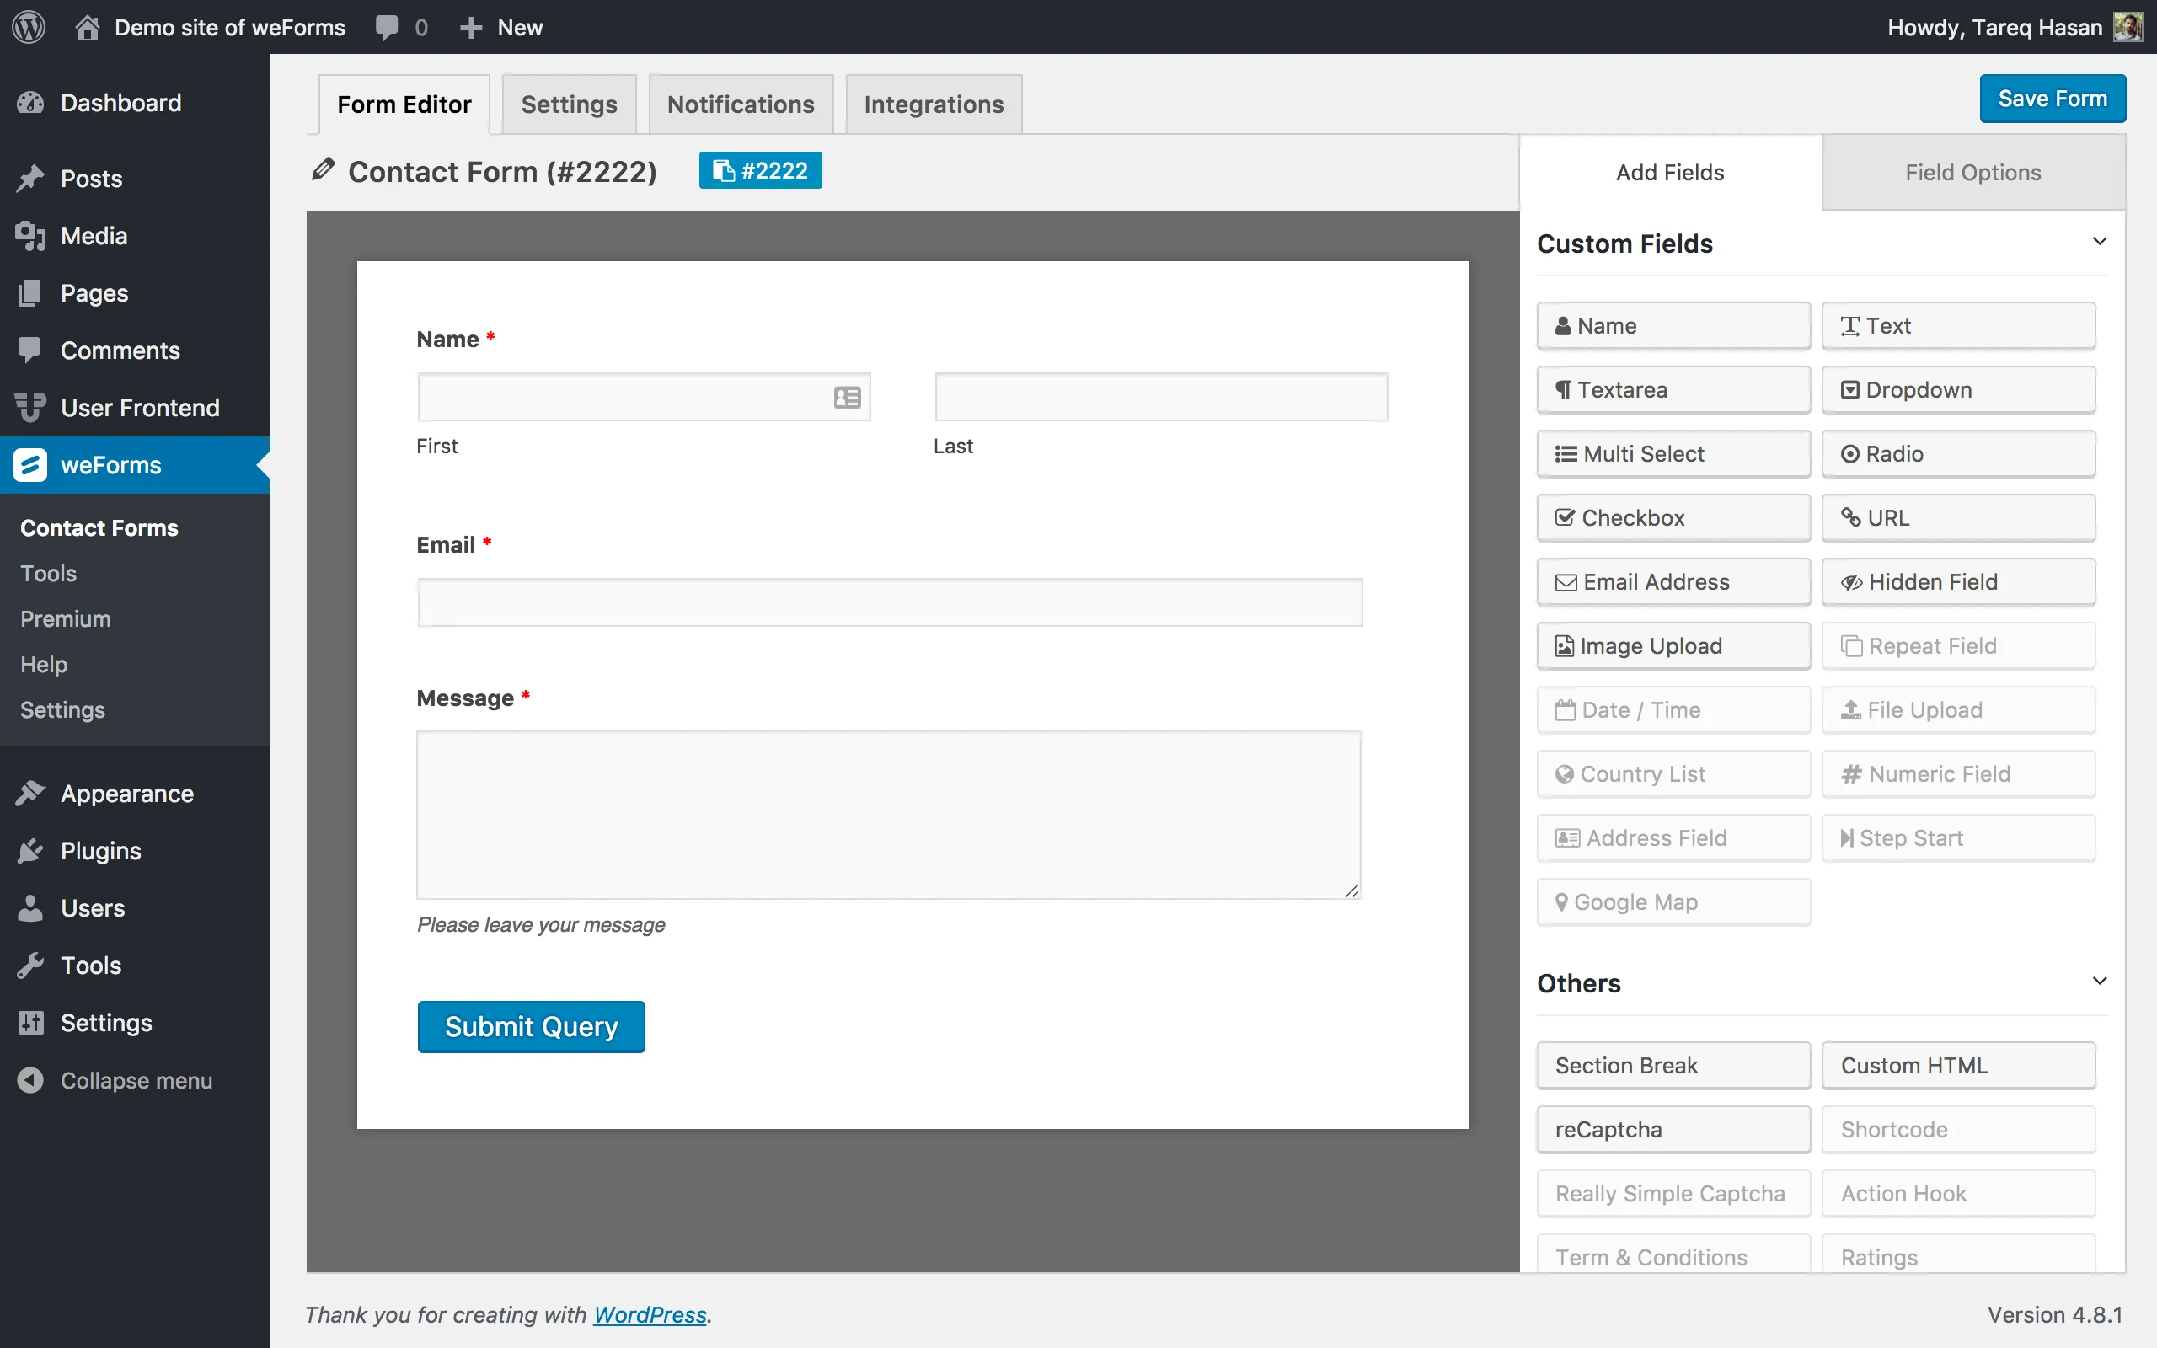The width and height of the screenshot is (2157, 1348).
Task: Select the Appearance paintbrush icon
Action: [x=32, y=793]
